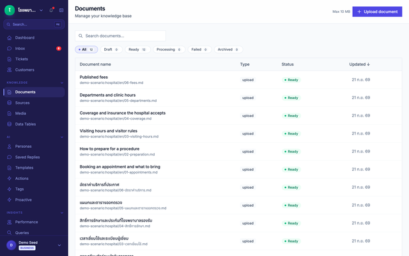Viewport: 409px width, 256px height.
Task: Click upload type badge for Visiting hours row
Action: [x=248, y=134]
